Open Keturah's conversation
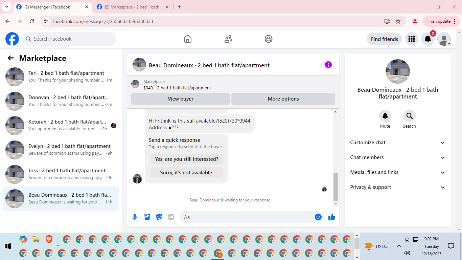 [61, 126]
